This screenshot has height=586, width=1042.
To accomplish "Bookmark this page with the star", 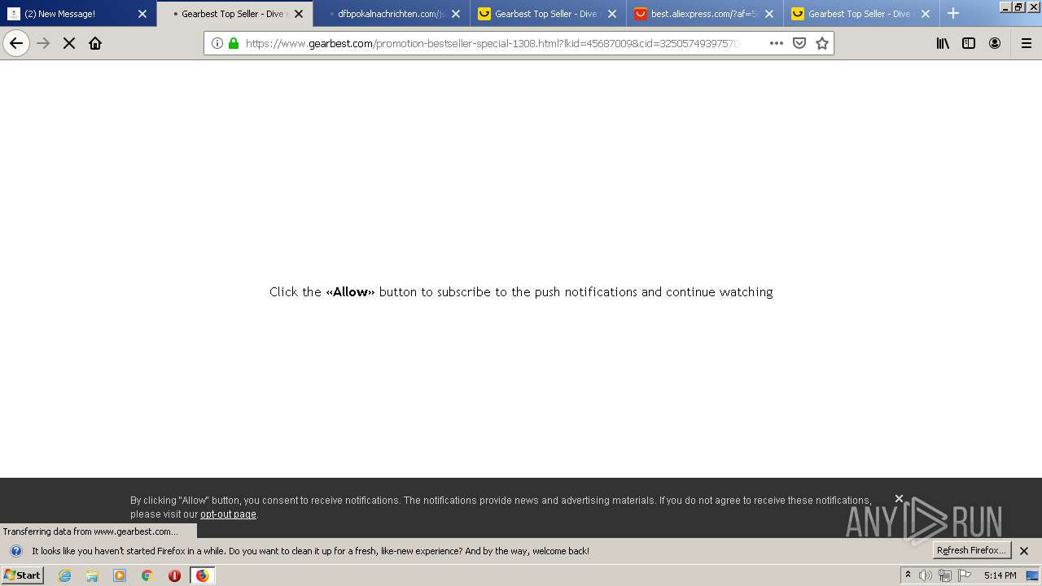I will click(x=822, y=43).
